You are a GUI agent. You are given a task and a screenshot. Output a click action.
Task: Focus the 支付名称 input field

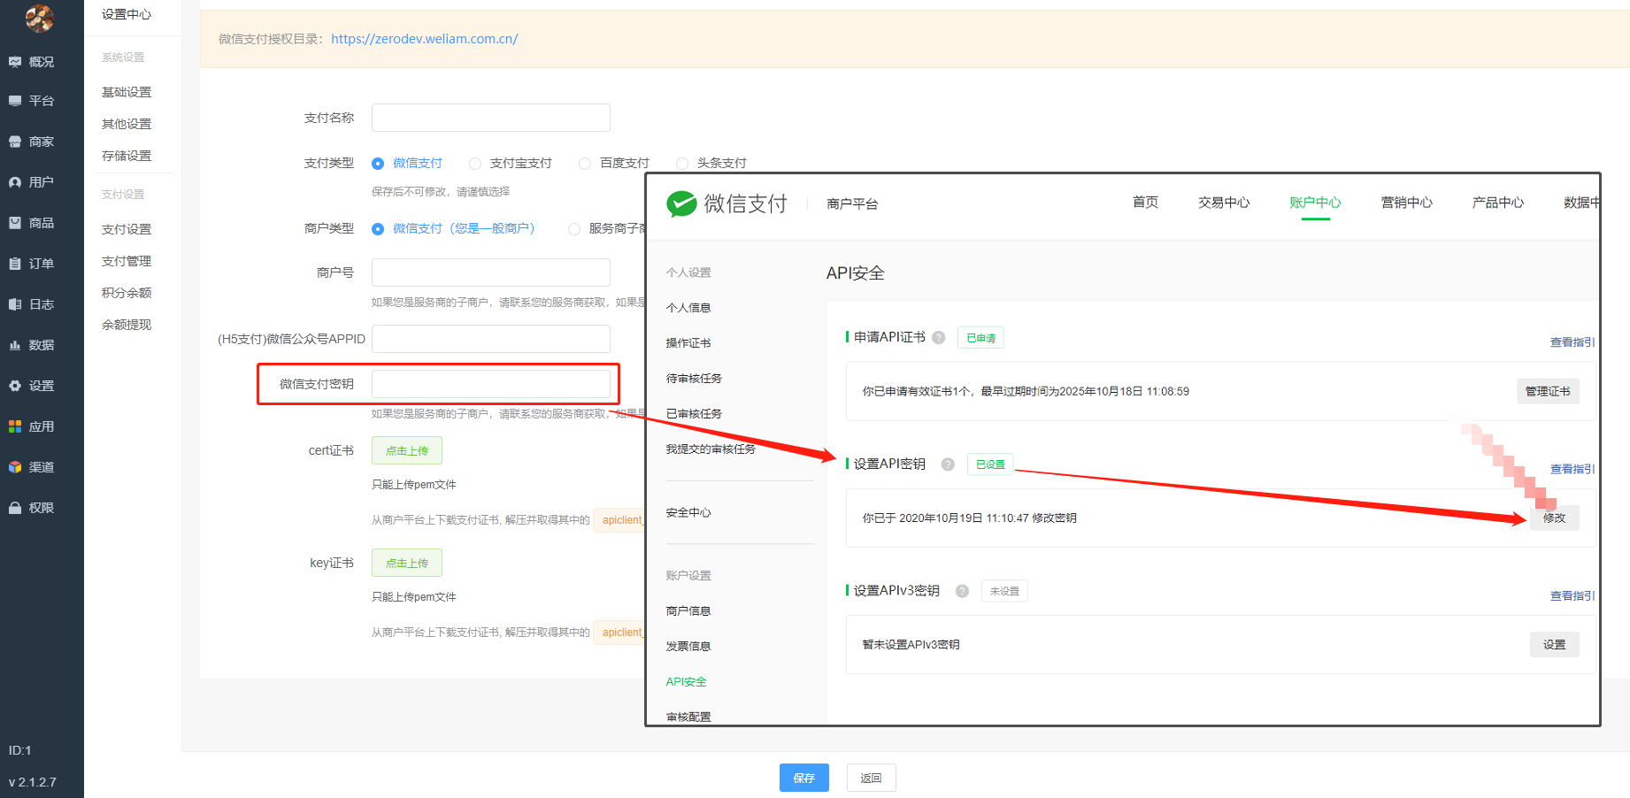491,118
